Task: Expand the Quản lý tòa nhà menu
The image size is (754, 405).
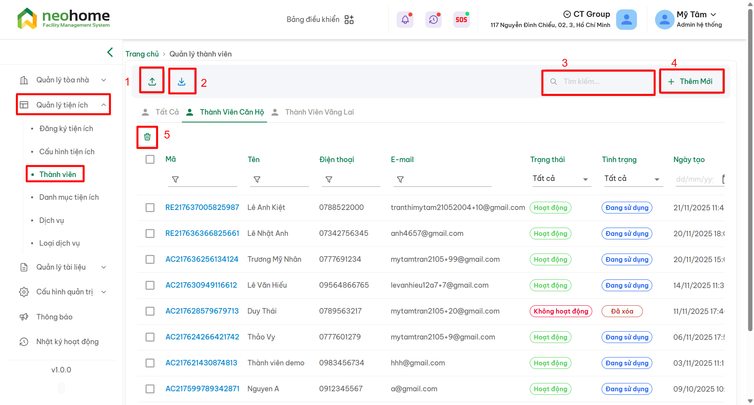Action: tap(63, 80)
